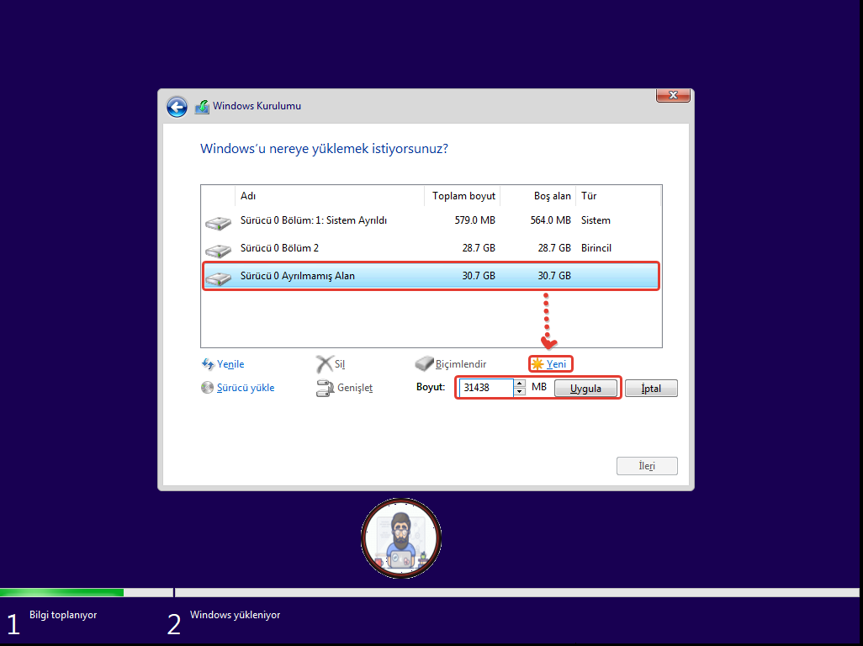863x646 pixels.
Task: Click the 30.7 GB total size cell
Action: [x=479, y=276]
